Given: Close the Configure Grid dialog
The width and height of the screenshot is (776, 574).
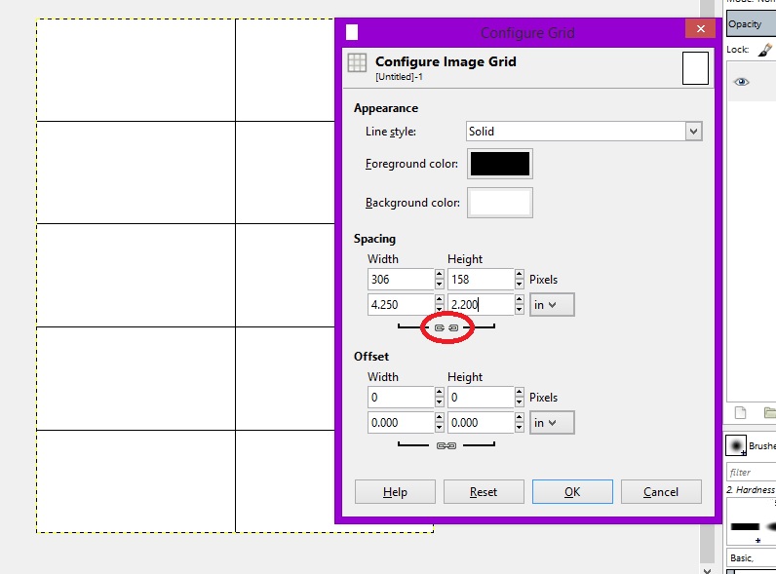Looking at the screenshot, I should click(x=700, y=28).
